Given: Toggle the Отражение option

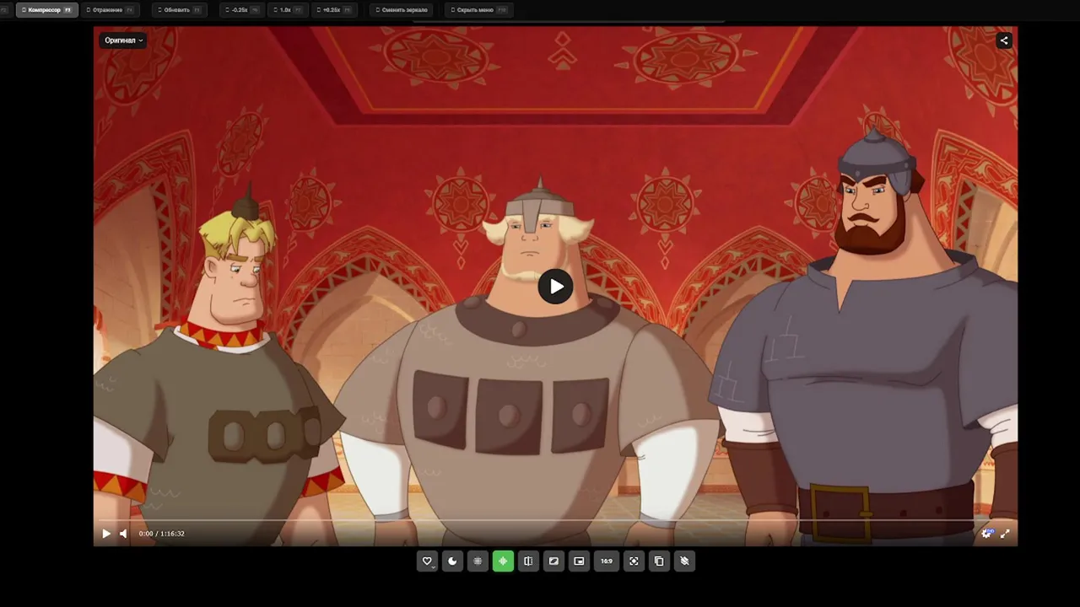Looking at the screenshot, I should [111, 10].
